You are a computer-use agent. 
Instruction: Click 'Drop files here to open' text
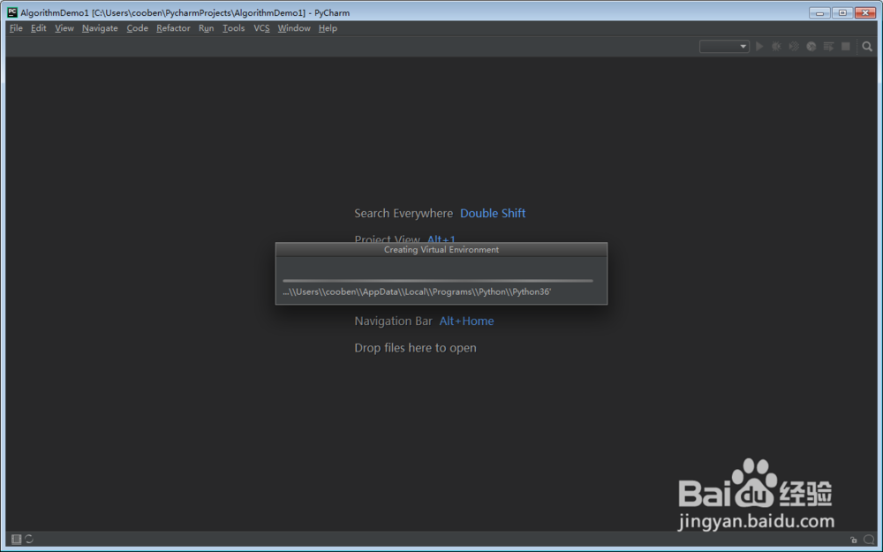coord(415,348)
